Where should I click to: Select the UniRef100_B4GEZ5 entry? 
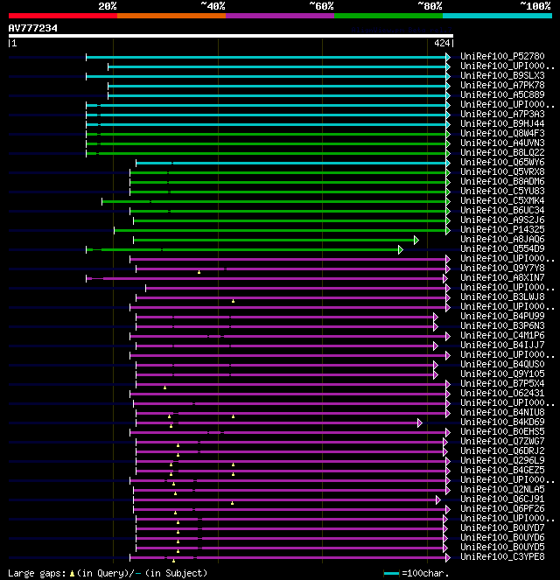[502, 470]
